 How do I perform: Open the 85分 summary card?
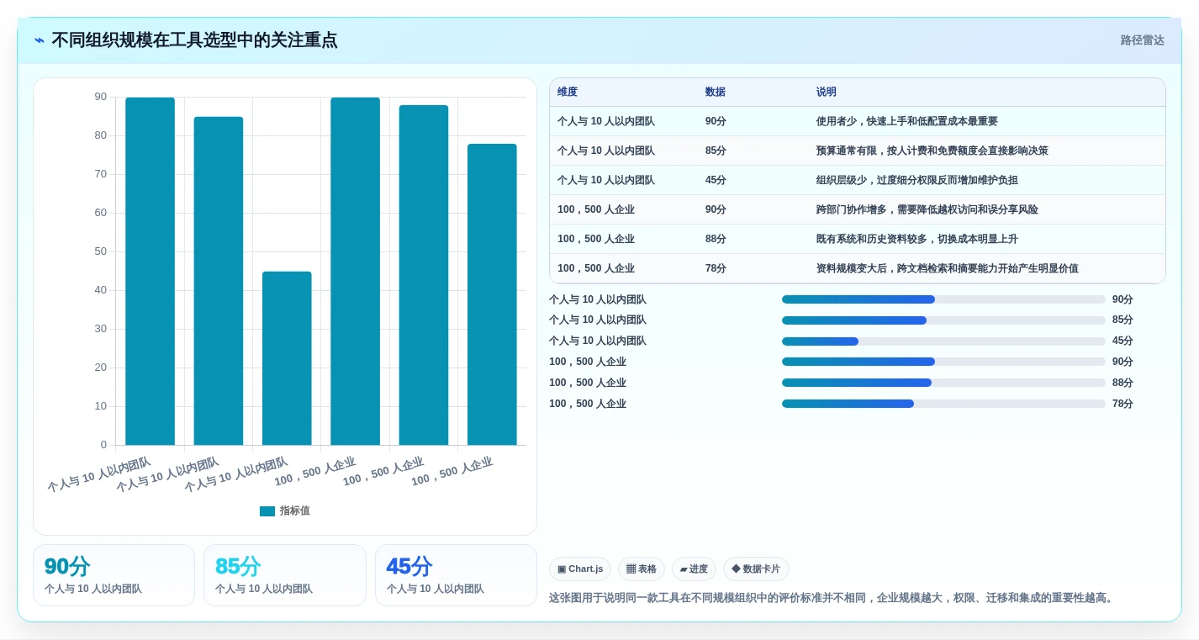coord(285,575)
